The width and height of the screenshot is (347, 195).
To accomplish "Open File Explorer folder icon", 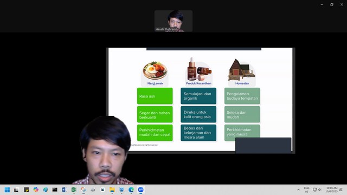I will click(112, 190).
